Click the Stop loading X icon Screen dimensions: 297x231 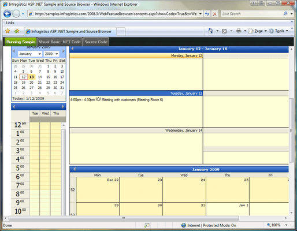214,14
